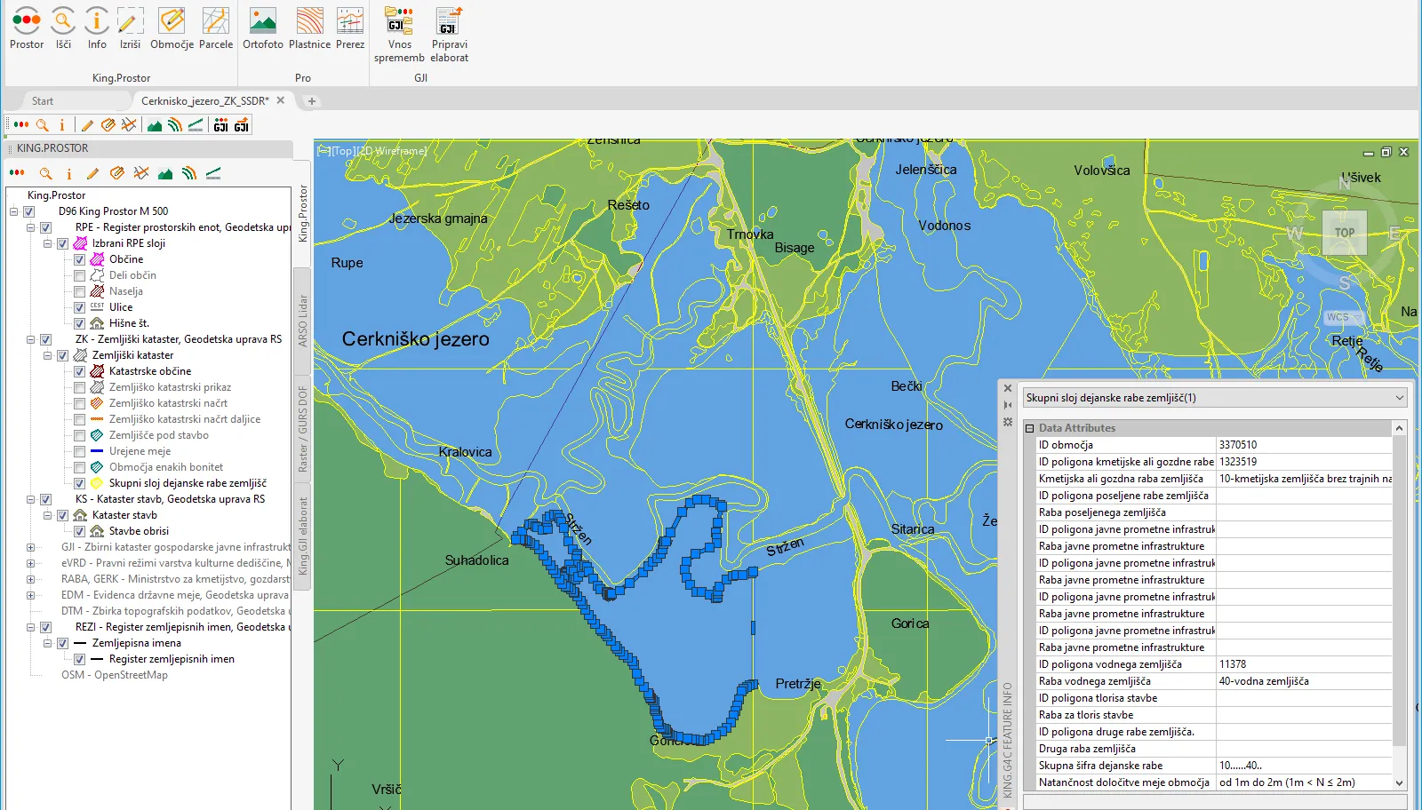Uncheck the Občine layer checkbox

[x=80, y=259]
